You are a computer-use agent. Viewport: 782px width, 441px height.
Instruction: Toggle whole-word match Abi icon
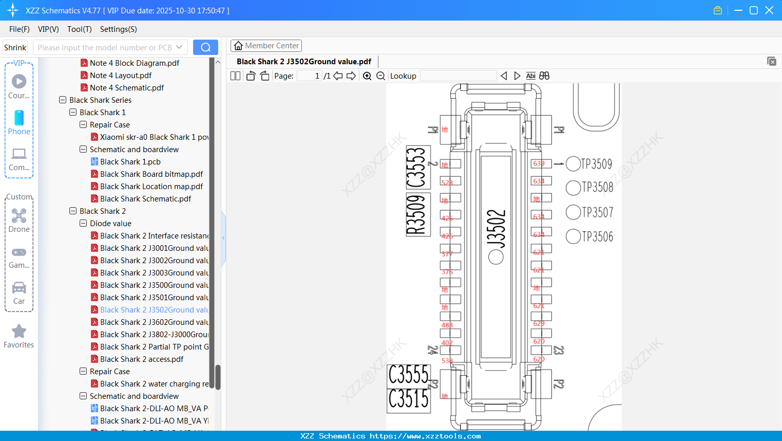531,76
